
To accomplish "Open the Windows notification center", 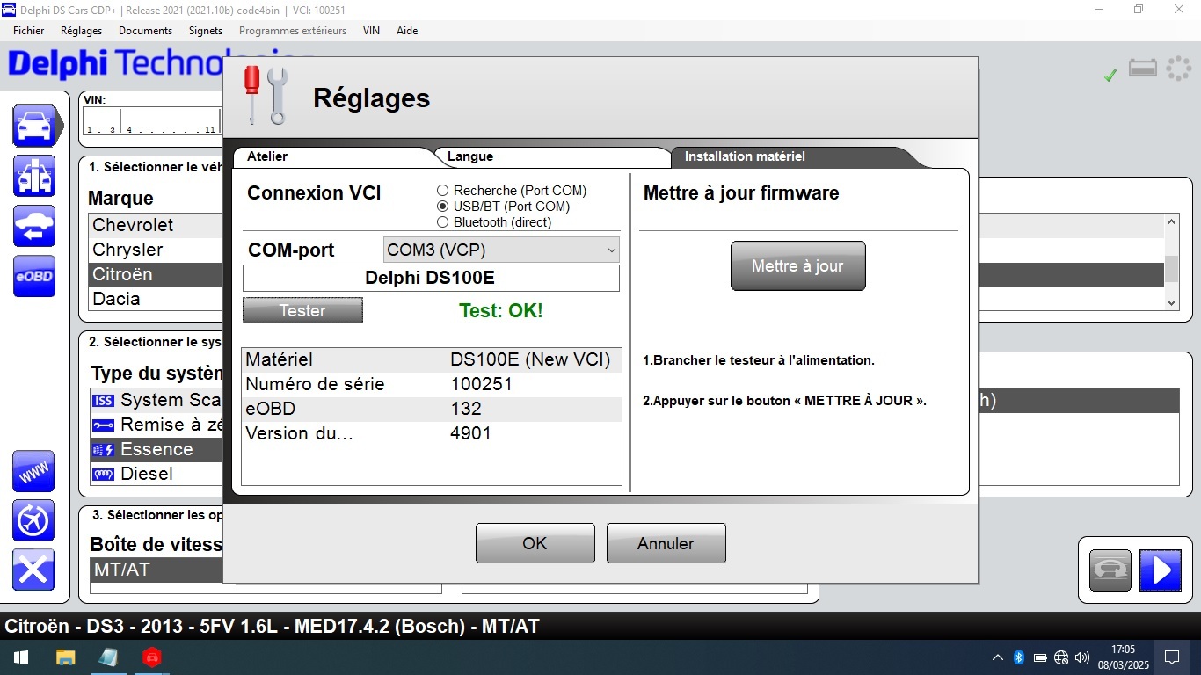I will click(x=1172, y=657).
